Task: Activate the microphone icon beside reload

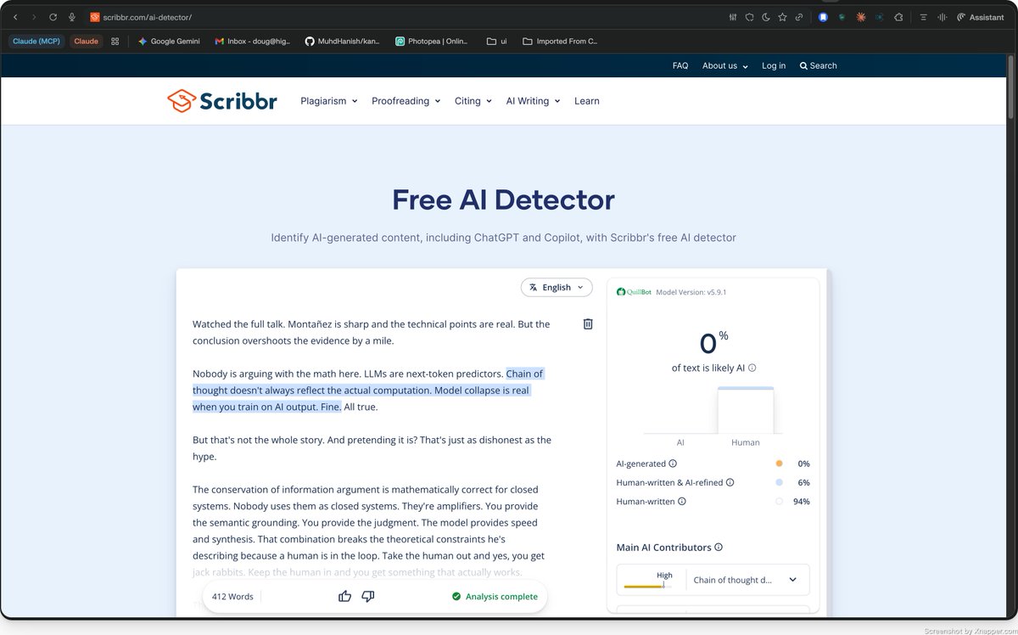Action: click(x=72, y=17)
